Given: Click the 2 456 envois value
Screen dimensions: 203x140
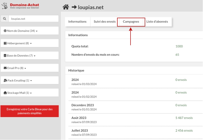Looking at the screenshot, I should tap(184, 130).
